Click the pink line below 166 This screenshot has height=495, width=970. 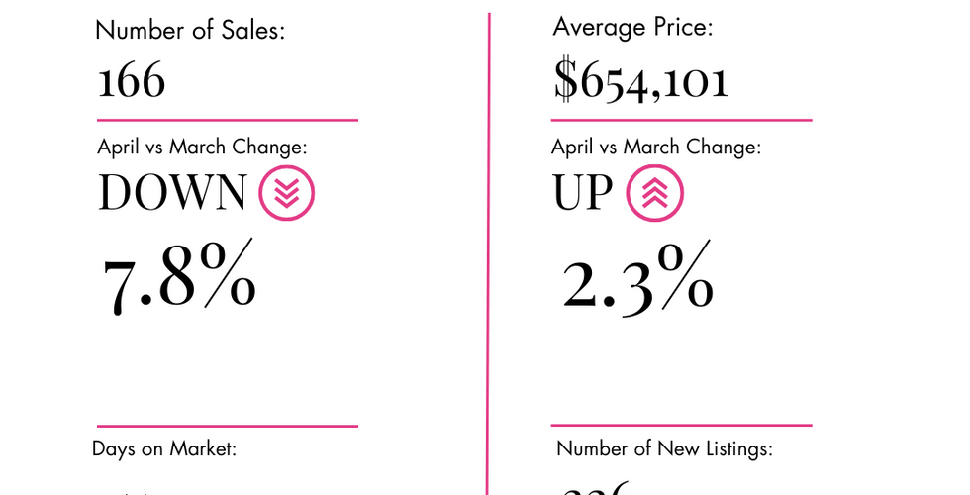(x=228, y=120)
